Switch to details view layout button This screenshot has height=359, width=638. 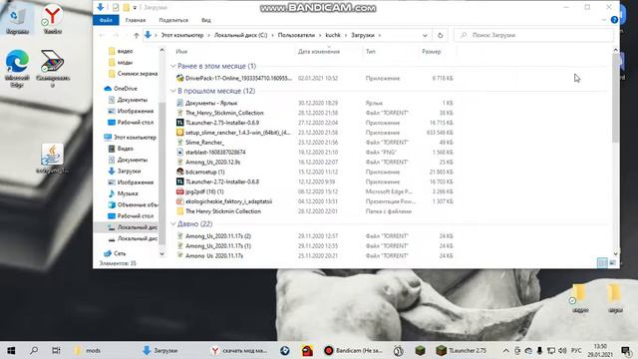click(602, 263)
